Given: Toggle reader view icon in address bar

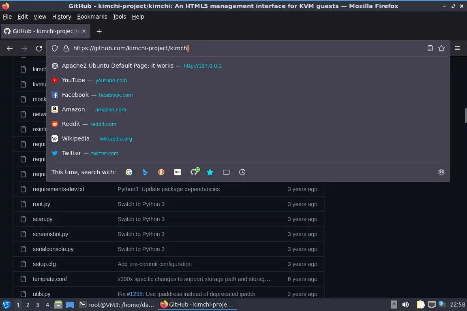Looking at the screenshot, I should coord(430,48).
